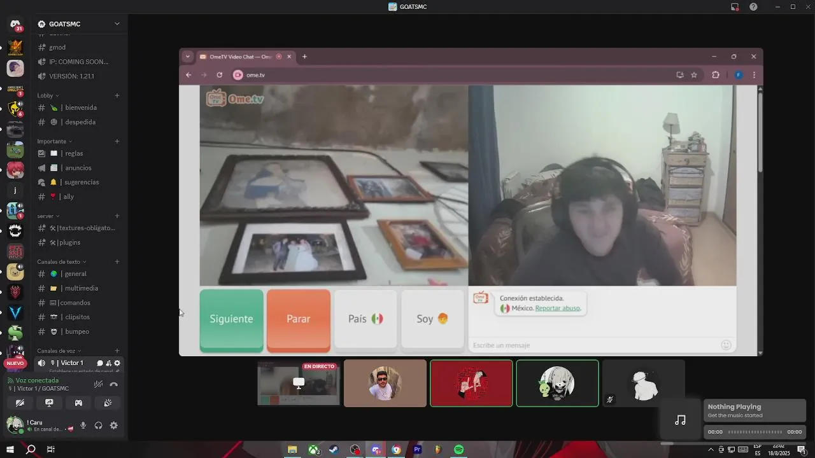Click the Escribe un mensaje input field
Viewport: 815px width, 458px height.
tap(595, 345)
